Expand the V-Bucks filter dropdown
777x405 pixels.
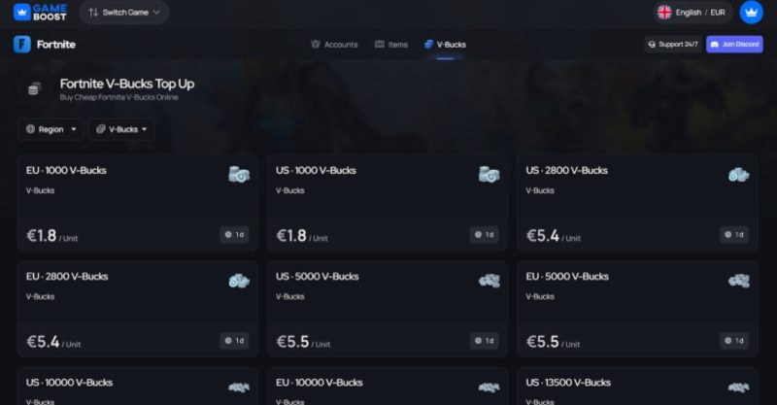pos(121,129)
